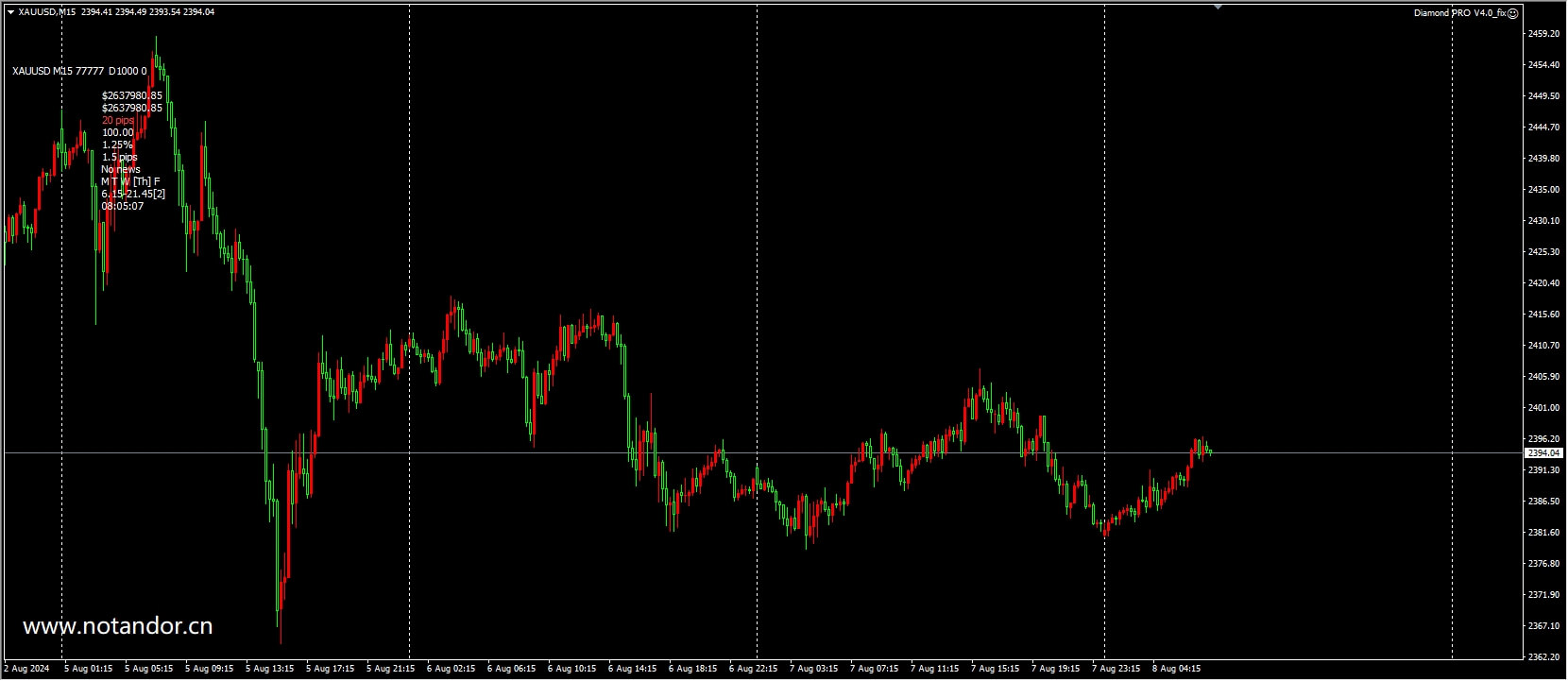Click the 1.25% risk label
Image resolution: width=1568 pixels, height=681 pixels.
click(117, 145)
